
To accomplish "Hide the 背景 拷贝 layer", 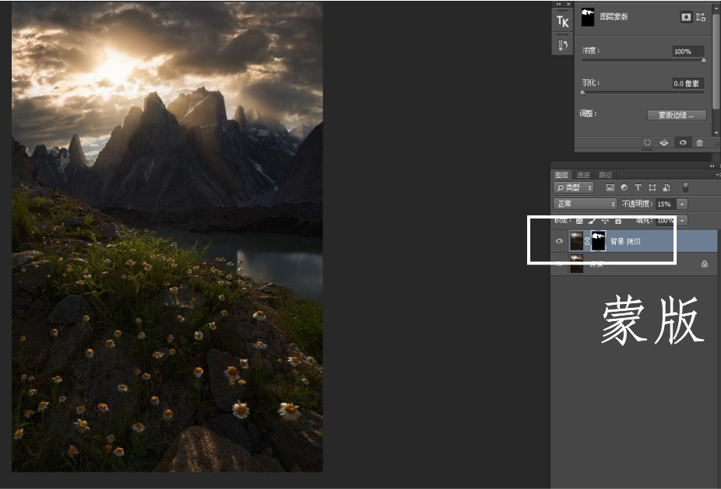I will point(559,242).
